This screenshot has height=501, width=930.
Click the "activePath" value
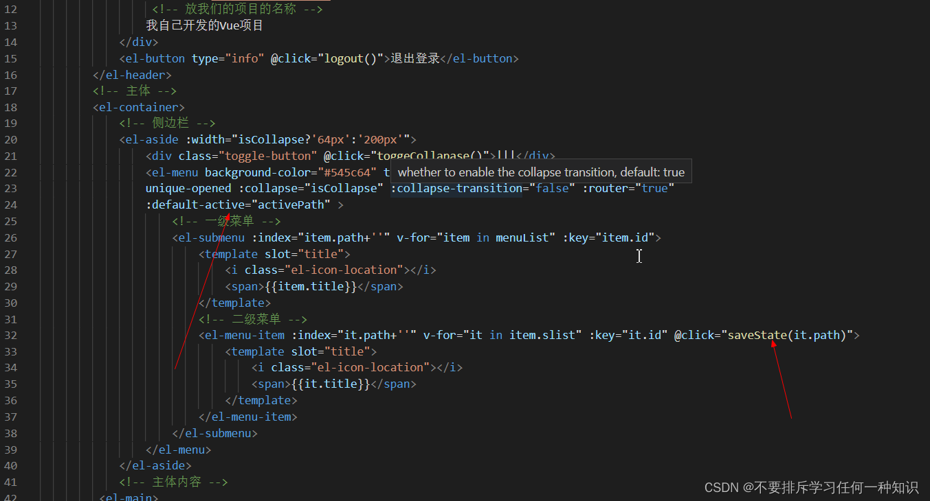tap(291, 205)
